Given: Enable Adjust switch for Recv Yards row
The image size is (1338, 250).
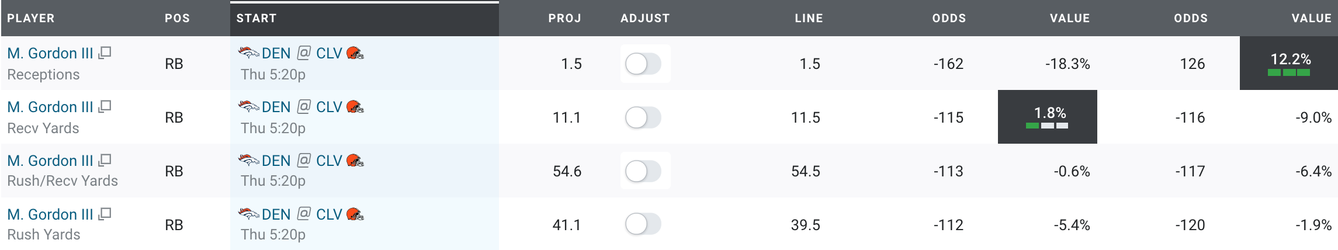Looking at the screenshot, I should coord(643,117).
